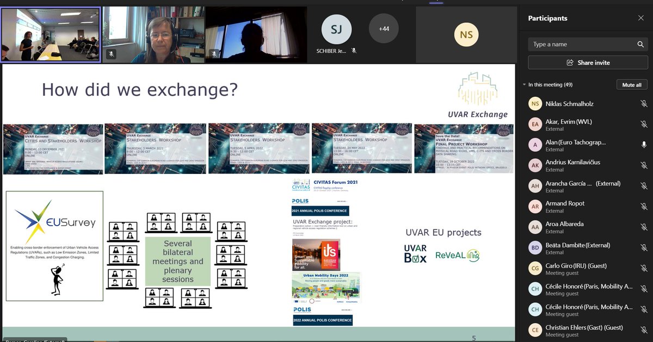Click the Cities and Stakeholders Workshop banner
The image size is (653, 342).
pos(53,151)
